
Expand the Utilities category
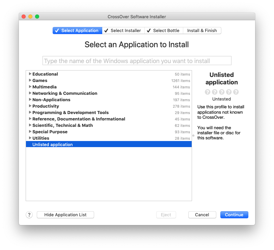[x=30, y=138]
